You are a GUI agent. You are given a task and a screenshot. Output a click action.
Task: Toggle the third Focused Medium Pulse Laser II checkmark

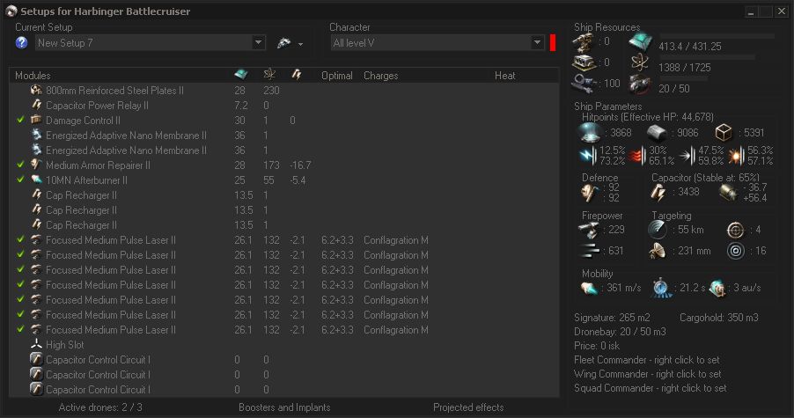click(x=20, y=270)
